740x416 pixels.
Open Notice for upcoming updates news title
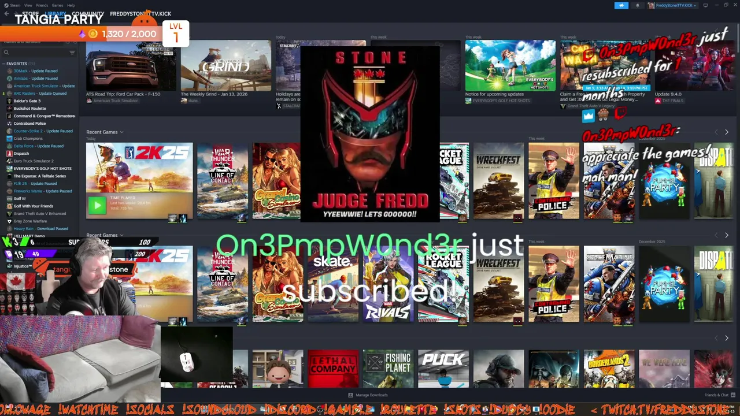pyautogui.click(x=494, y=94)
